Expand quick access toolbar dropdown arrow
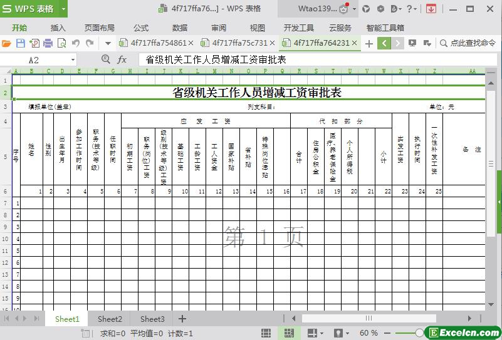This screenshot has height=340, width=502. 108,43
